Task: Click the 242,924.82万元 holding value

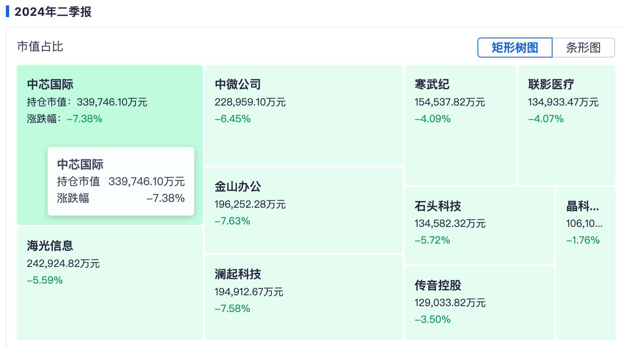Action: (63, 264)
